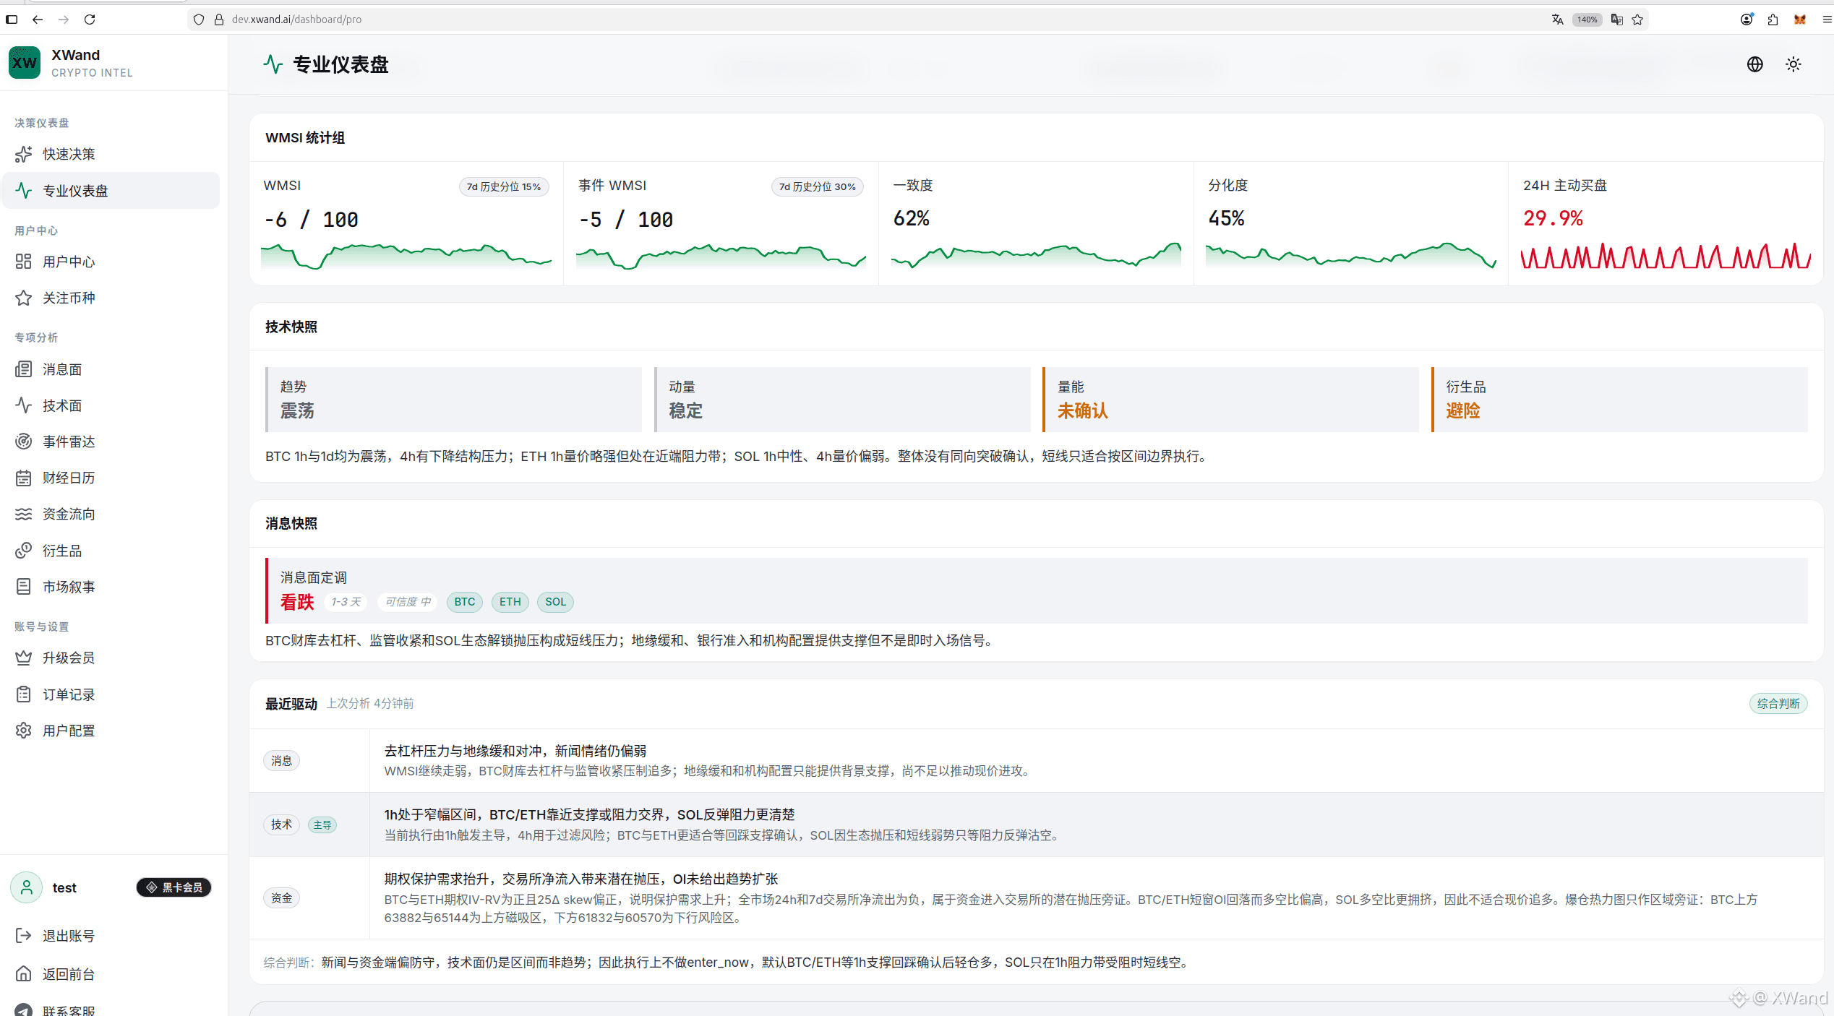Click the 可信度 中 tag

tap(408, 602)
